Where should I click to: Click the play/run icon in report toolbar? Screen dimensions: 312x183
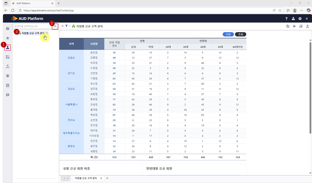(x=295, y=26)
